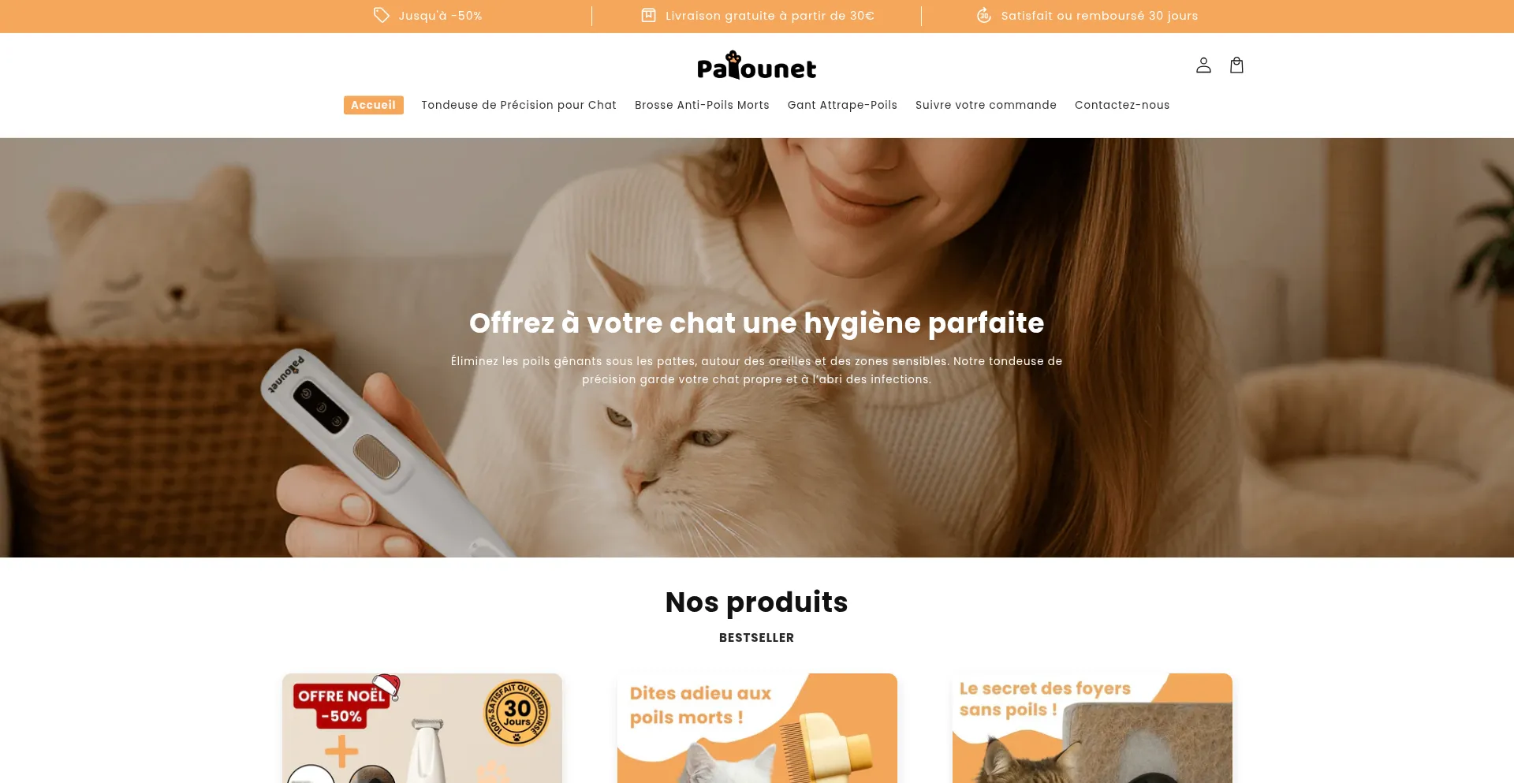Image resolution: width=1514 pixels, height=783 pixels.
Task: Open the Contactez-nous page
Action: 1122,105
